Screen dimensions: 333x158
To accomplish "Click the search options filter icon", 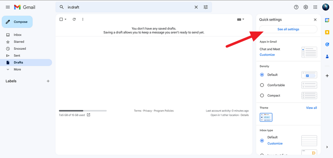I will [x=206, y=7].
